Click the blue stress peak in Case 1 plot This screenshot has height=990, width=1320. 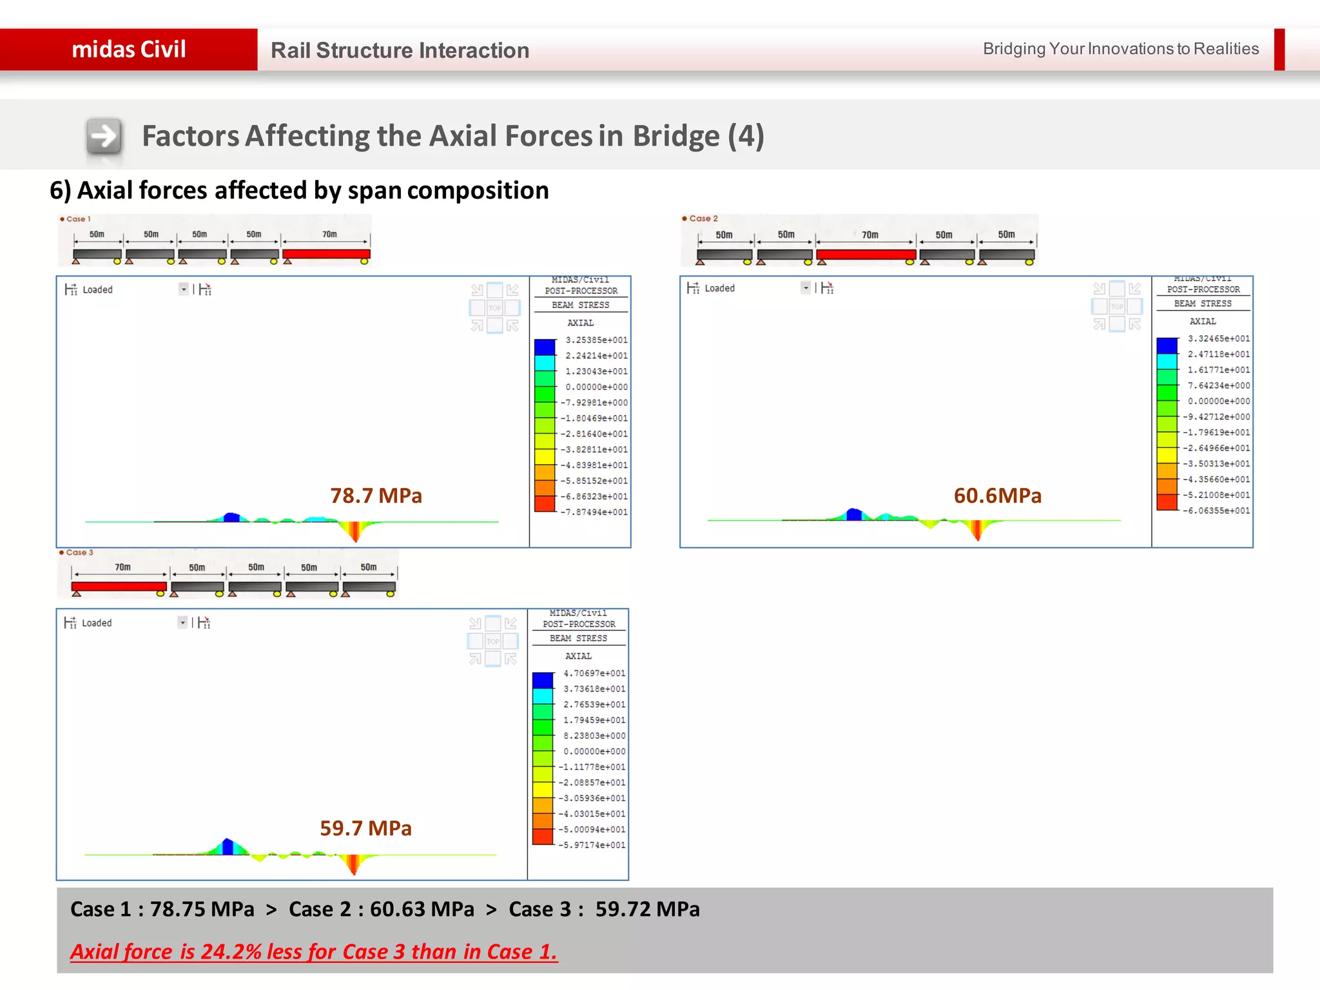(x=231, y=517)
